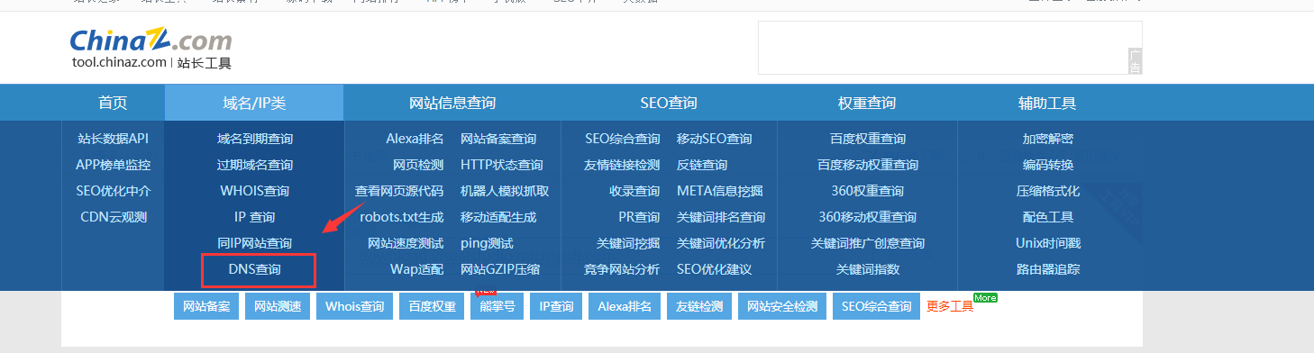Open Unix时间戳 tool
1314x353 pixels.
tap(1048, 243)
